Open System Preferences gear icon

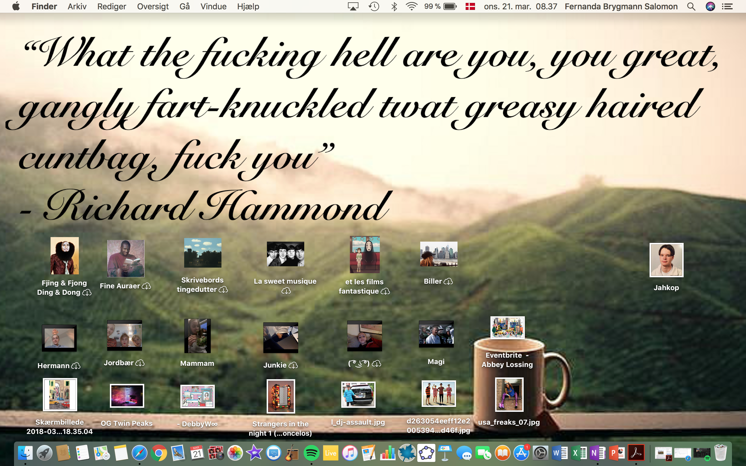[x=540, y=453]
